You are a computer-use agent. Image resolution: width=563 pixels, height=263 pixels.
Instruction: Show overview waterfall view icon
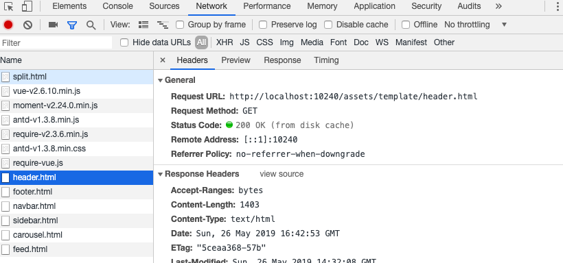(x=163, y=25)
